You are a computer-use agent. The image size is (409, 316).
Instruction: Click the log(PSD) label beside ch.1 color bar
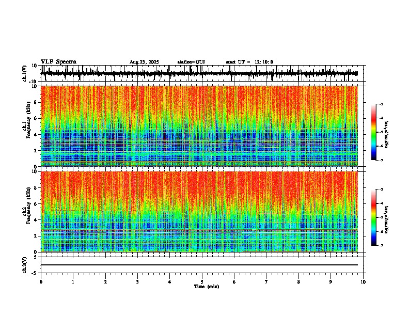(387, 135)
